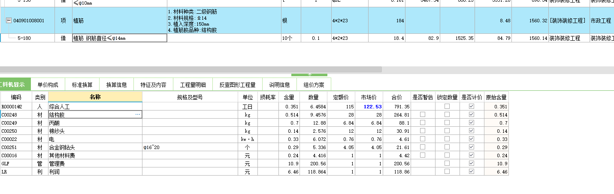Check 锁定数量 for 管理费 row
The width and height of the screenshot is (614, 194).
coord(447,164)
